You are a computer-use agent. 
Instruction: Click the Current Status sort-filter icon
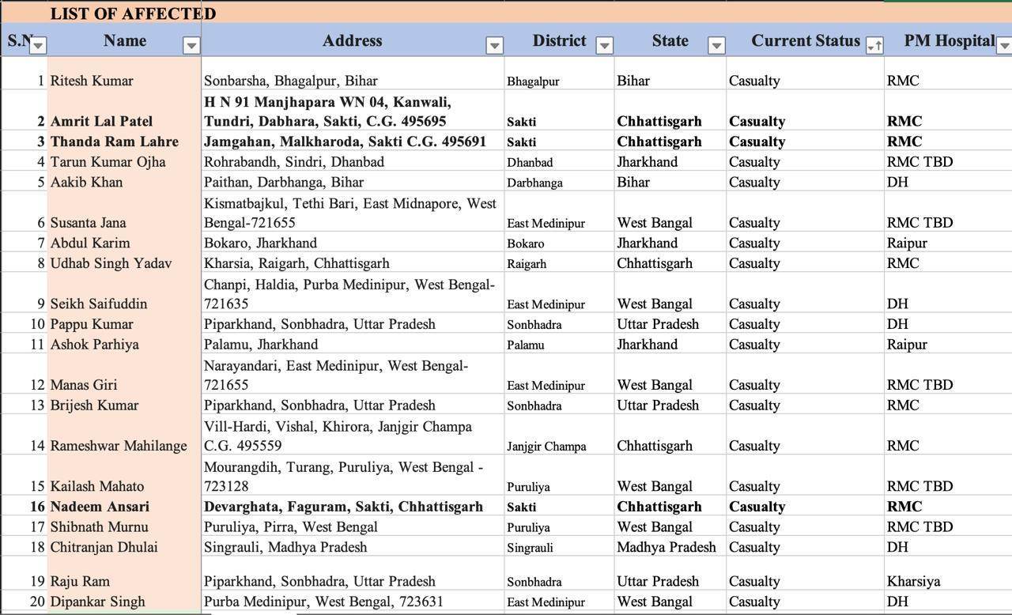[x=874, y=46]
